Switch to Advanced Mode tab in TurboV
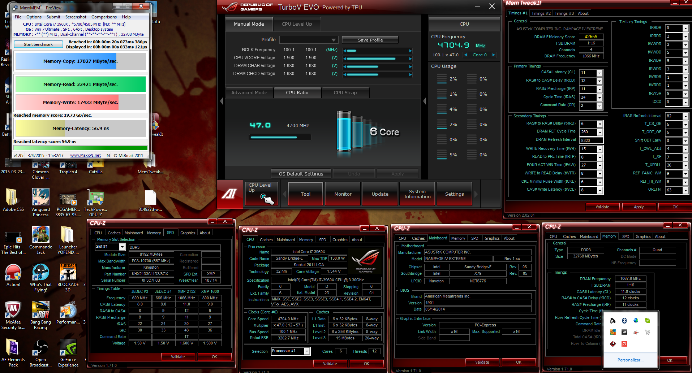This screenshot has height=373, width=692. coord(249,93)
